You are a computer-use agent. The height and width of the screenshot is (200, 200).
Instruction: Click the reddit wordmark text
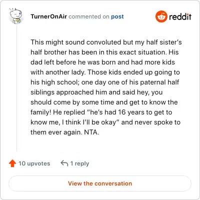click(180, 16)
